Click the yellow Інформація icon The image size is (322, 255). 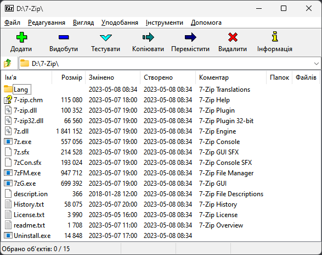click(275, 37)
